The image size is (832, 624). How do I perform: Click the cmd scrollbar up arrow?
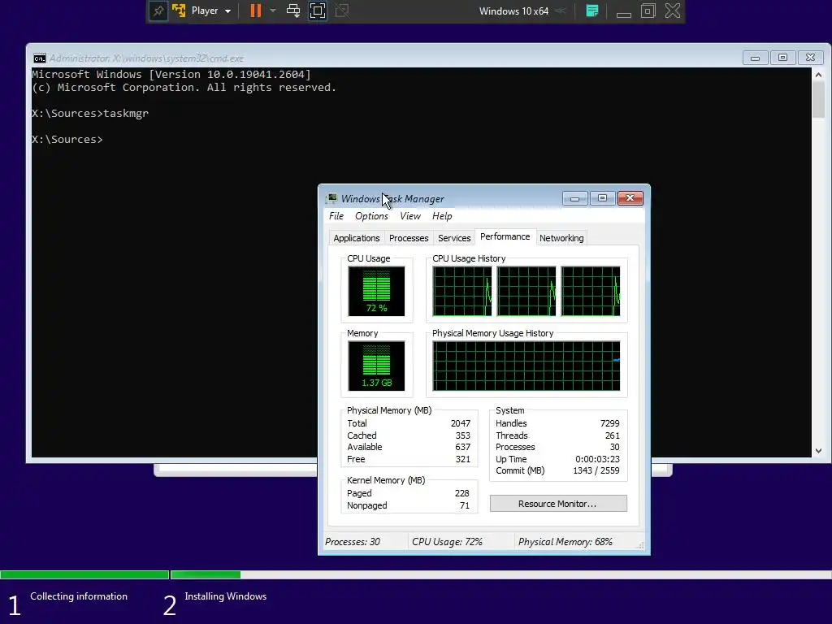818,75
